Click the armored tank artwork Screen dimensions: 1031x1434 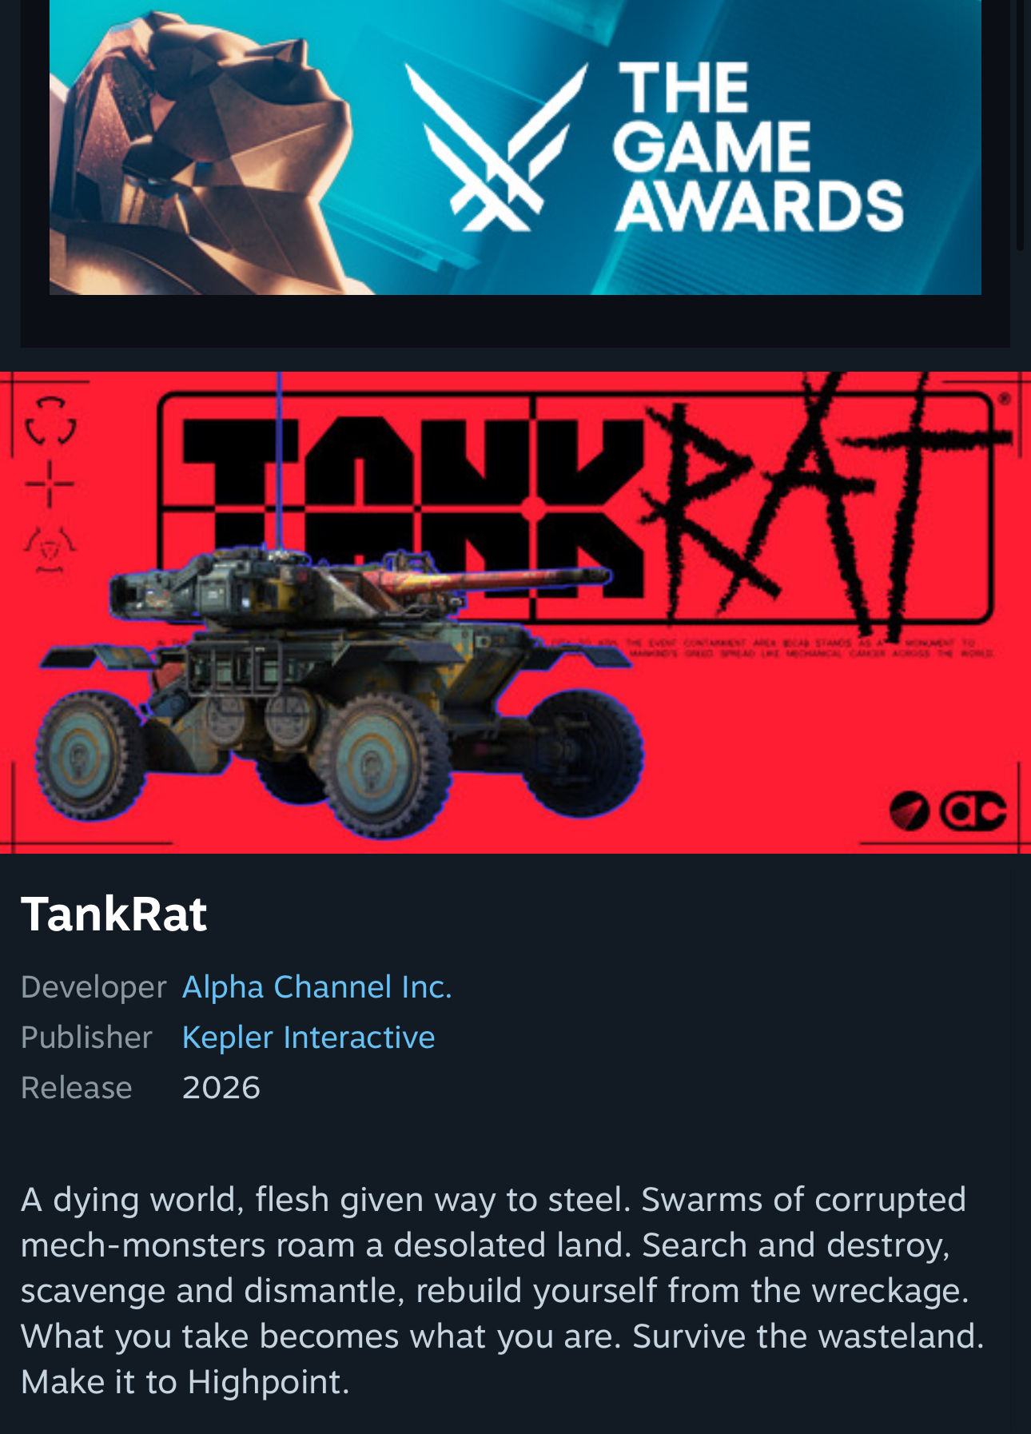[340, 687]
